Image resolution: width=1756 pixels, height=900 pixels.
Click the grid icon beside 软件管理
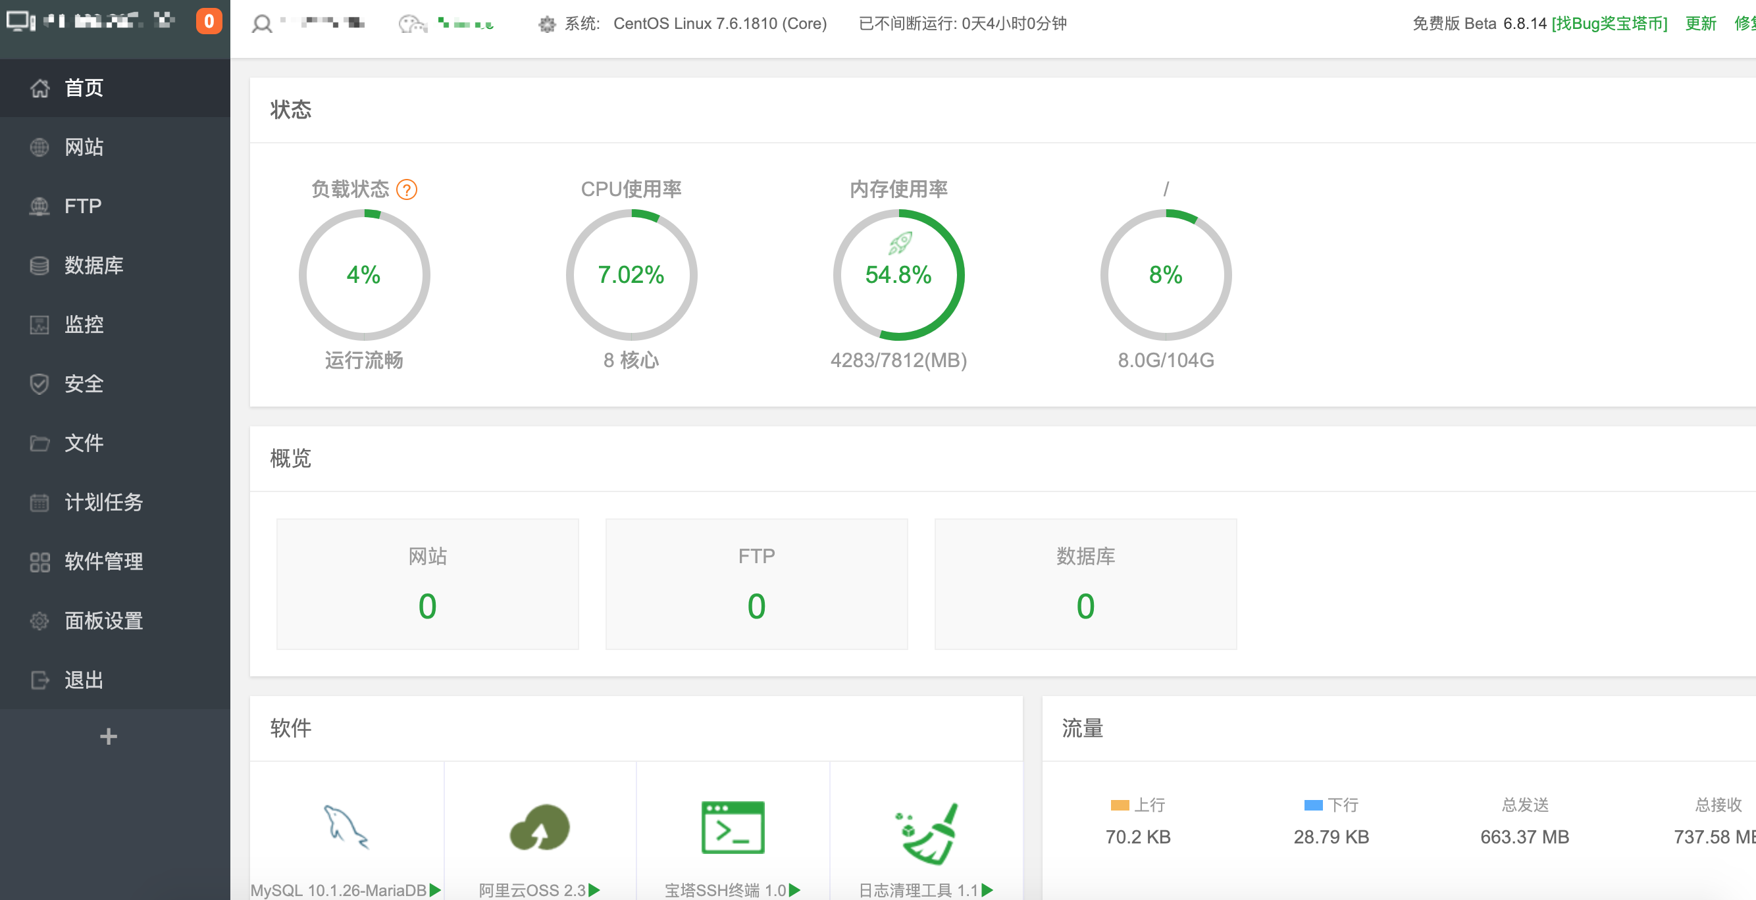[x=39, y=562]
